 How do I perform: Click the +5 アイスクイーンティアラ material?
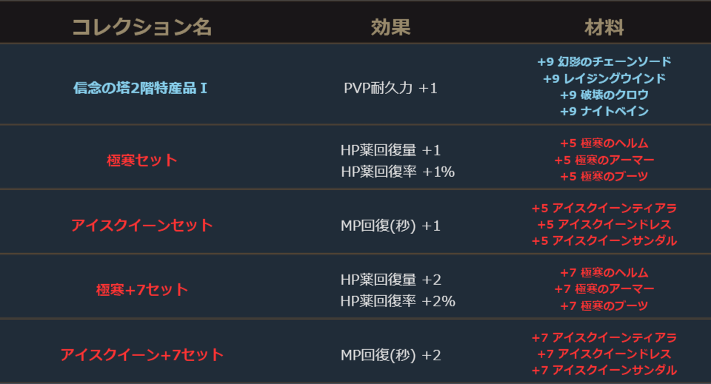[x=604, y=209]
